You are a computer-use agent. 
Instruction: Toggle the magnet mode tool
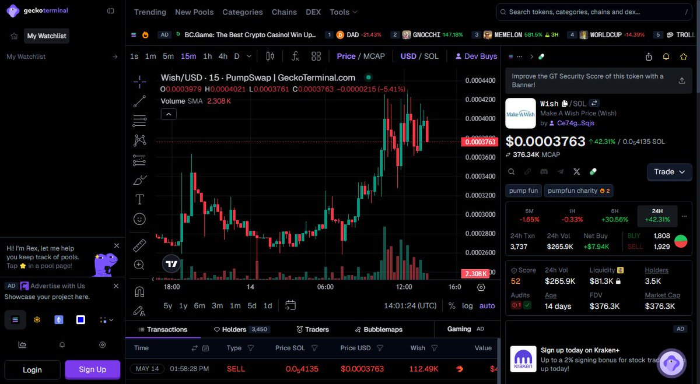pyautogui.click(x=139, y=291)
